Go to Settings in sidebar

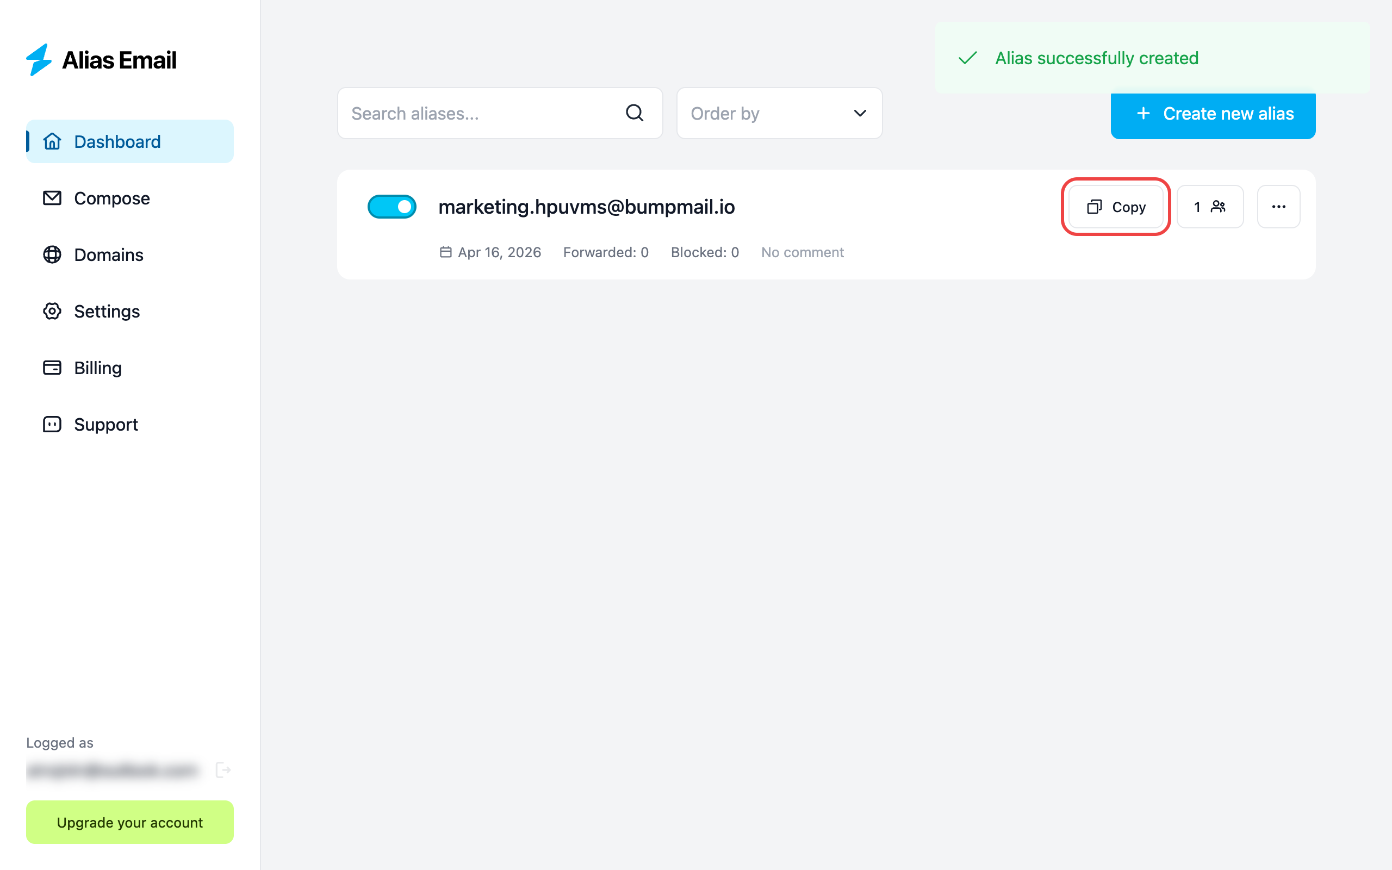107,311
